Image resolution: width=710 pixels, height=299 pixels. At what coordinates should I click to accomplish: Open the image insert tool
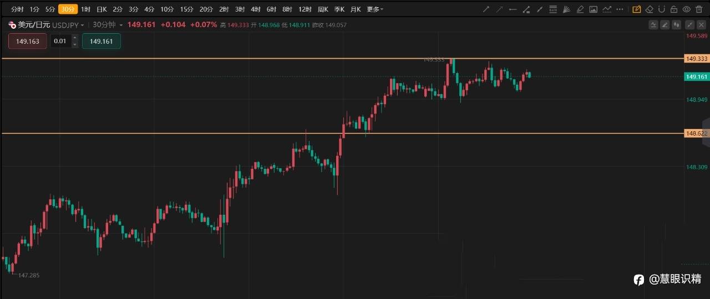(594, 9)
